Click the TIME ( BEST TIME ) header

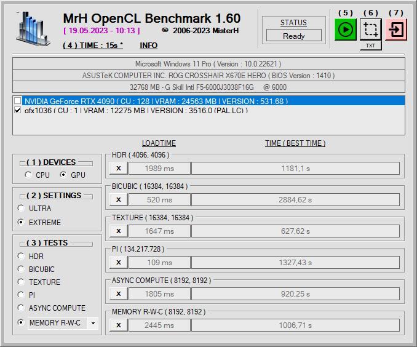295,143
